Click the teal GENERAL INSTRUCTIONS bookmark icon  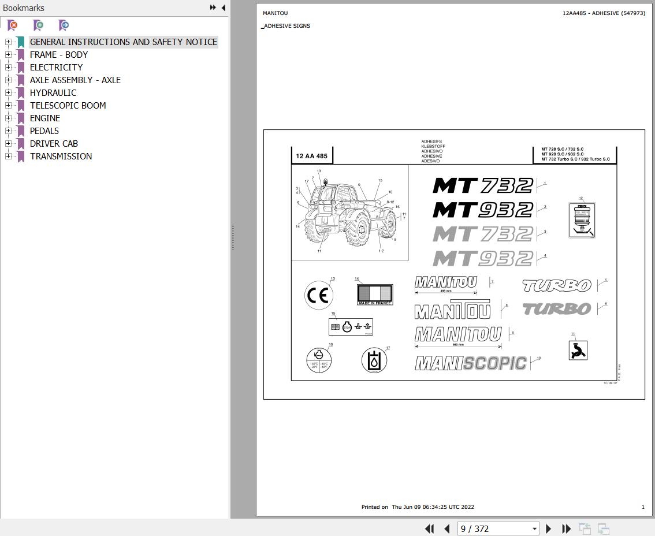20,42
